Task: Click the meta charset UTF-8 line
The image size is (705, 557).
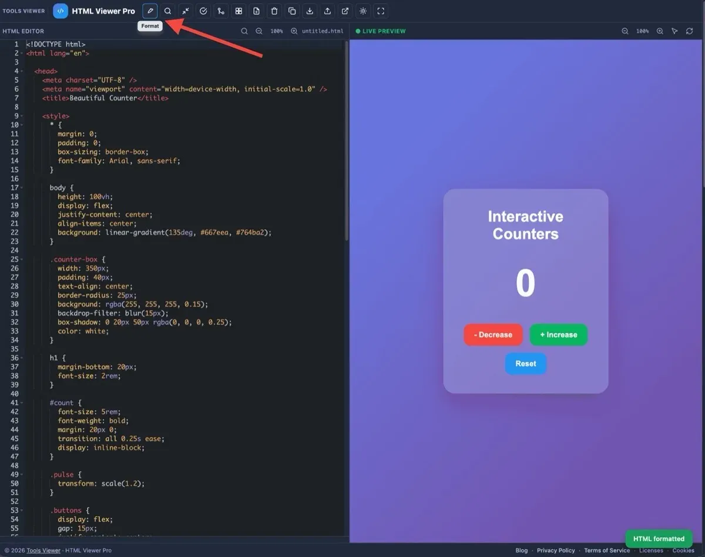Action: (89, 80)
